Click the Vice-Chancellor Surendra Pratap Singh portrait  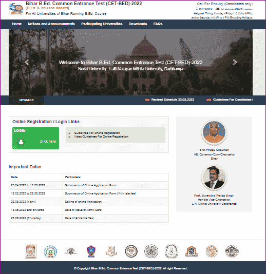pos(214,178)
